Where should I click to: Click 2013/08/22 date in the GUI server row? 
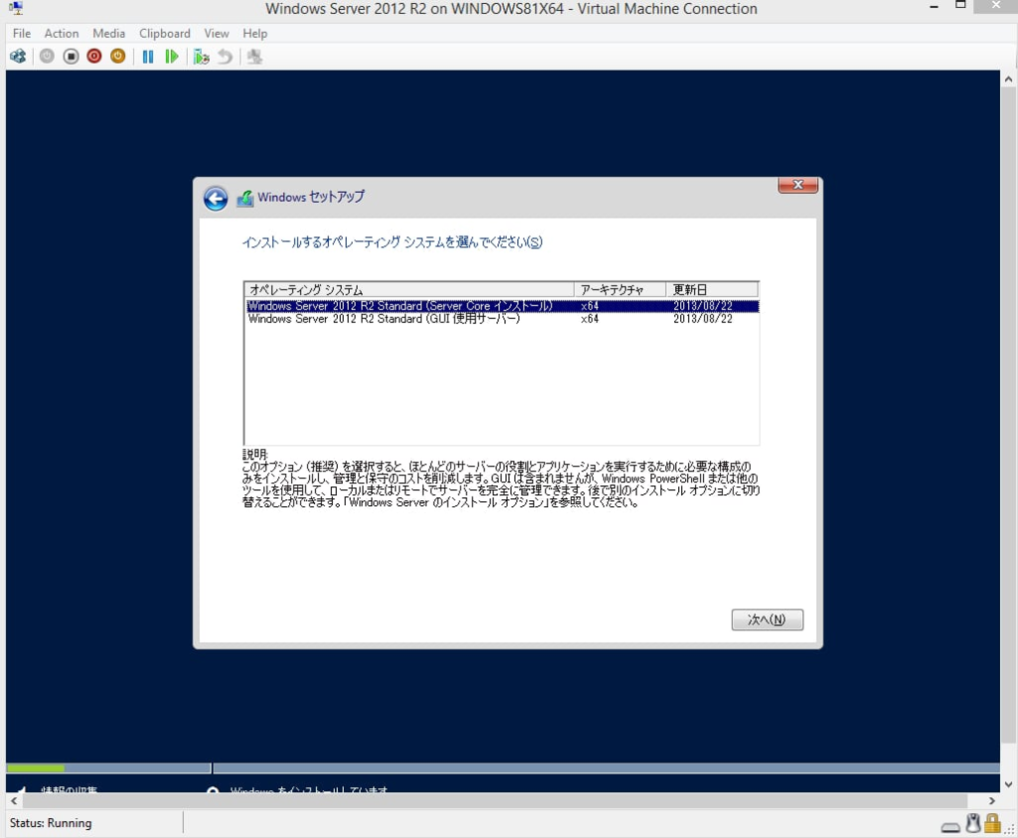pos(703,319)
